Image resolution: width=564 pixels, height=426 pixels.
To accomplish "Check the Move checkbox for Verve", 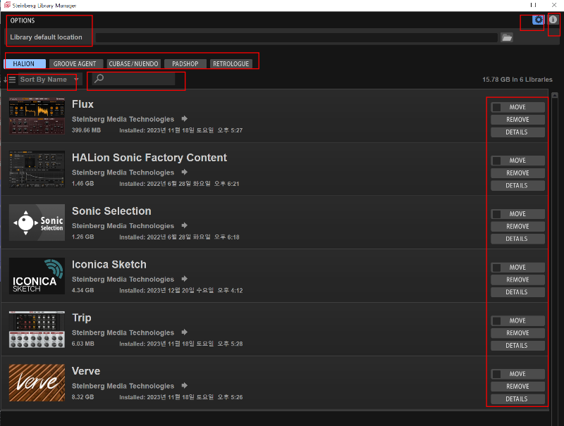I will pos(497,374).
